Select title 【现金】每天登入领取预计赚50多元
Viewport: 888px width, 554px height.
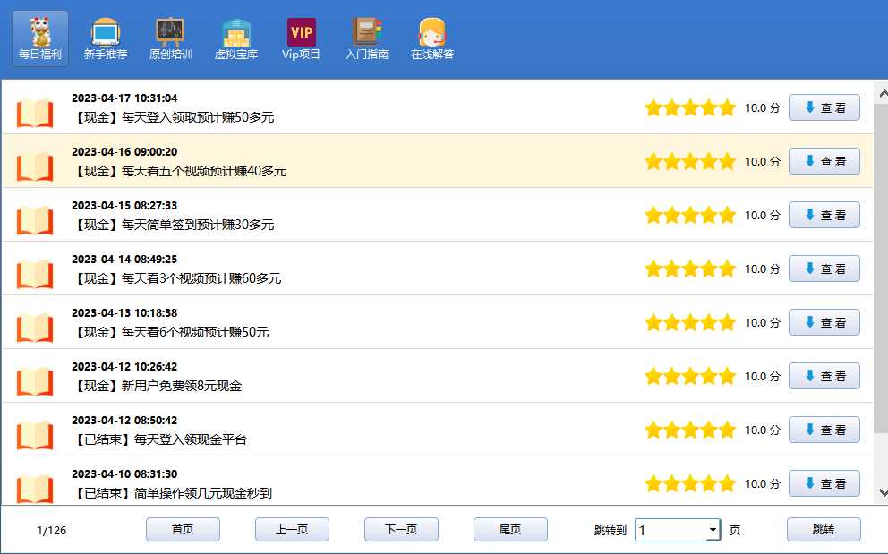(174, 117)
